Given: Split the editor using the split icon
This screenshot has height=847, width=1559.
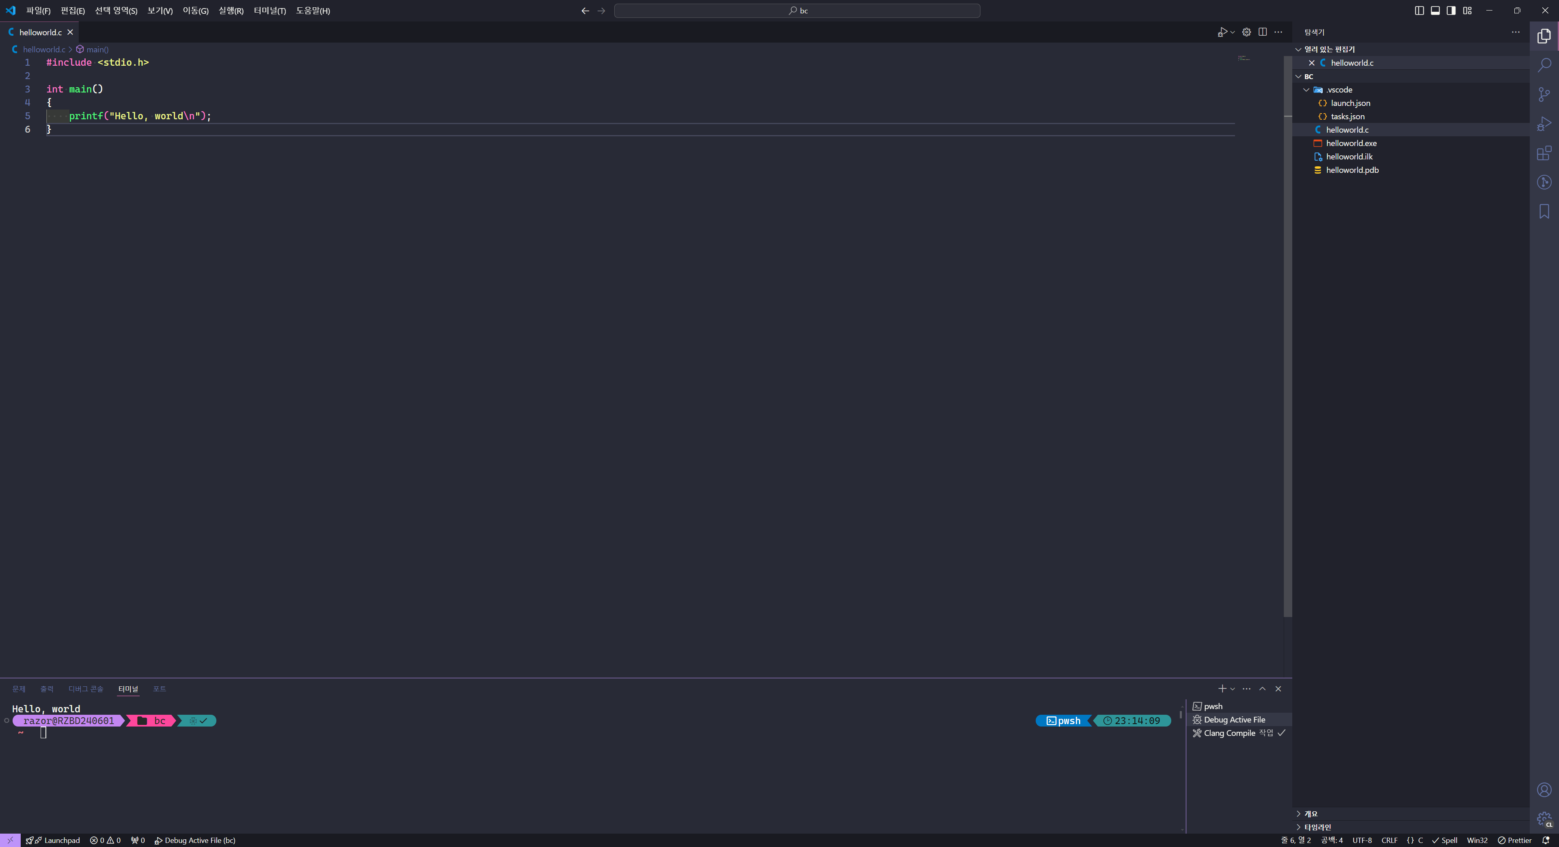Looking at the screenshot, I should click(x=1263, y=32).
